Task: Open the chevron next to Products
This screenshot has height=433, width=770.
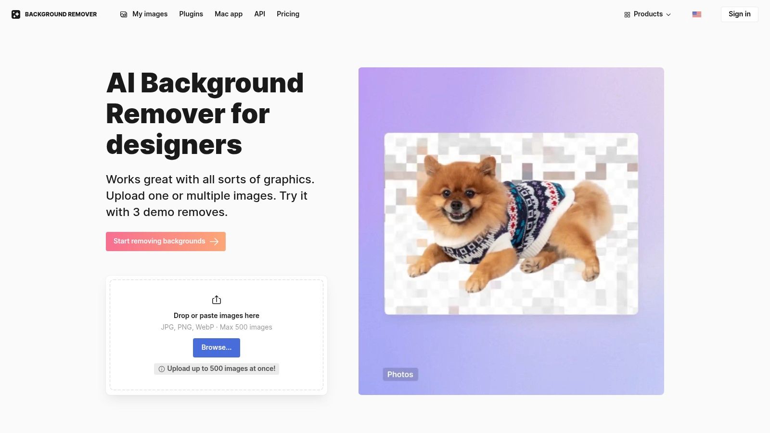Action: 668,14
